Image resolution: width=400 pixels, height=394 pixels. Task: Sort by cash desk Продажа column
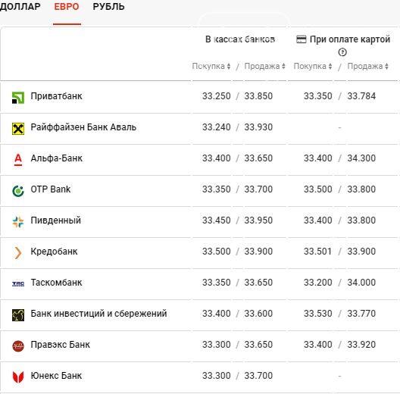[265, 66]
